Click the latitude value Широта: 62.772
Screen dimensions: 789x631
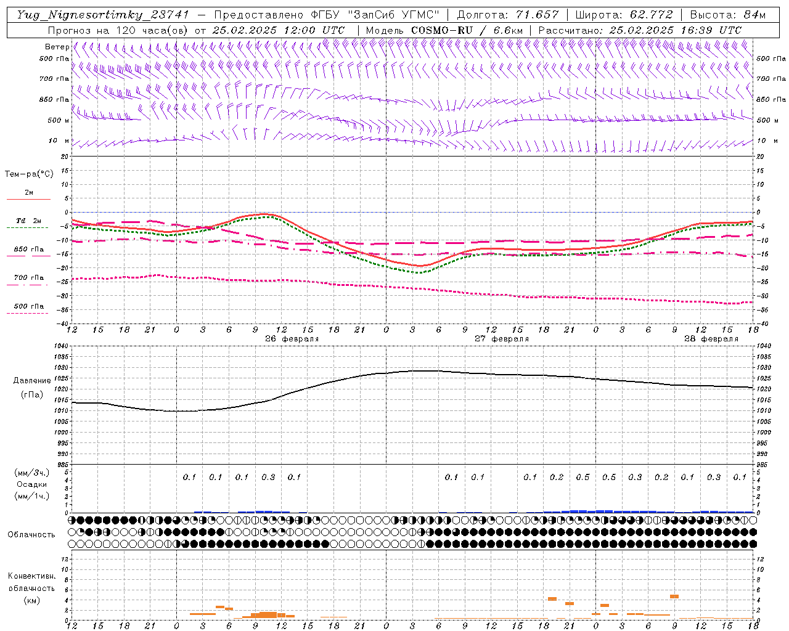tap(624, 15)
